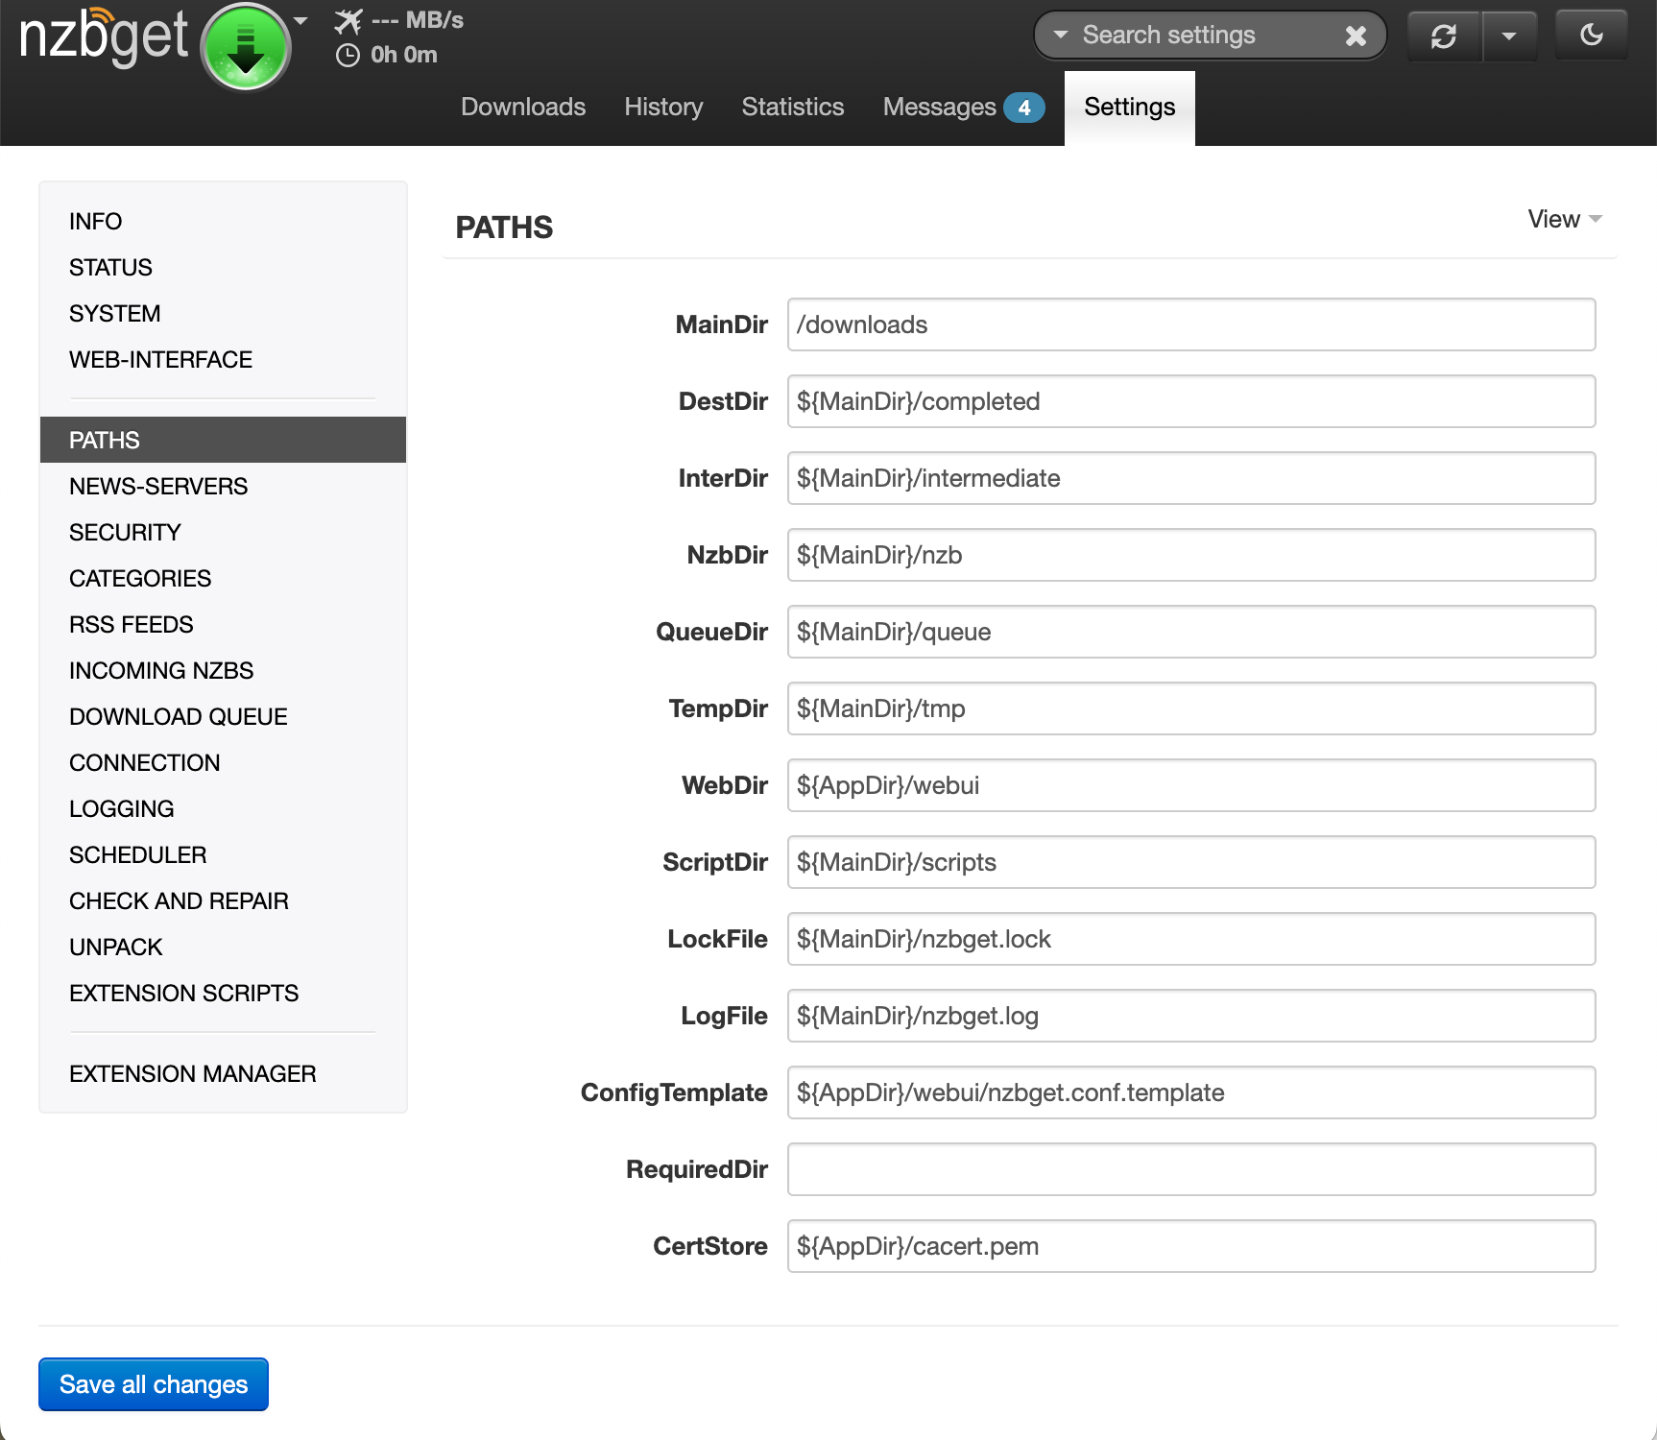Open the UNPACK section

point(223,947)
